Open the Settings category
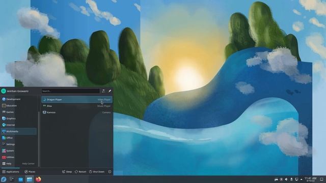The height and width of the screenshot is (183, 326). click(19, 144)
